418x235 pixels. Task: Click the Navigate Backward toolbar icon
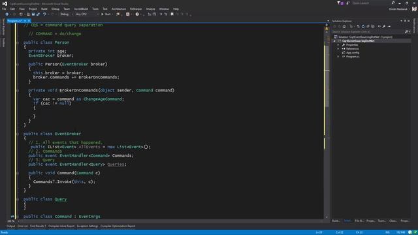coord(7,14)
